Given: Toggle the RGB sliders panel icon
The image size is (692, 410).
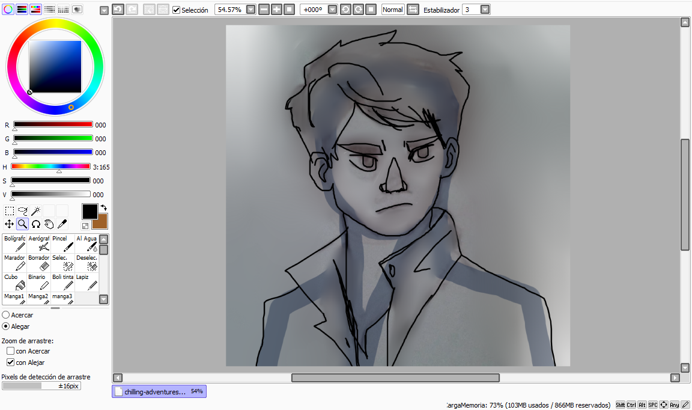Looking at the screenshot, I should (22, 9).
